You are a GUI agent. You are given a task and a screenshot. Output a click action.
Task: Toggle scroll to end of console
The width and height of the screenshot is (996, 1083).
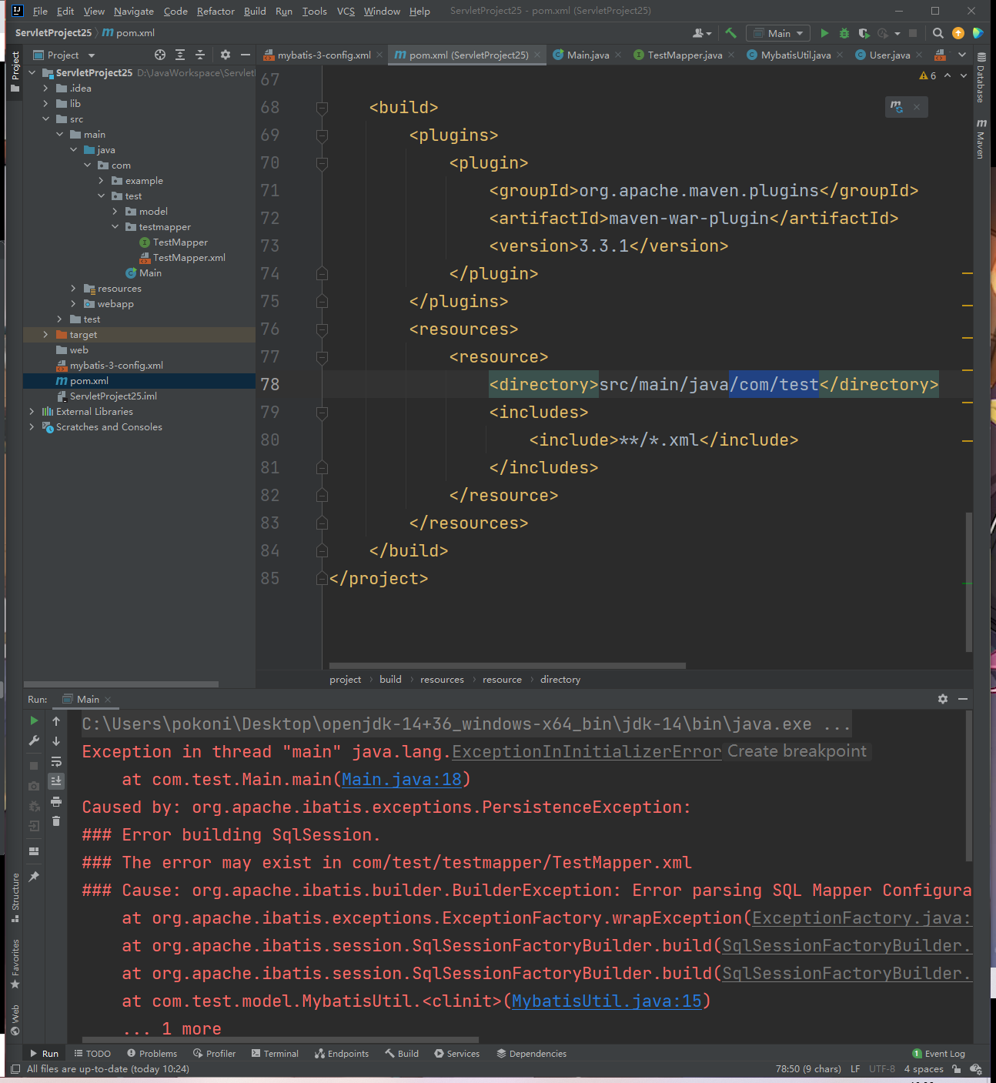coord(56,781)
